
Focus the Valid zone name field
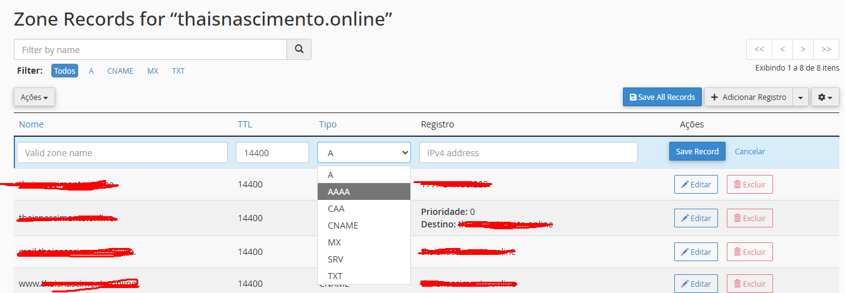click(x=122, y=152)
